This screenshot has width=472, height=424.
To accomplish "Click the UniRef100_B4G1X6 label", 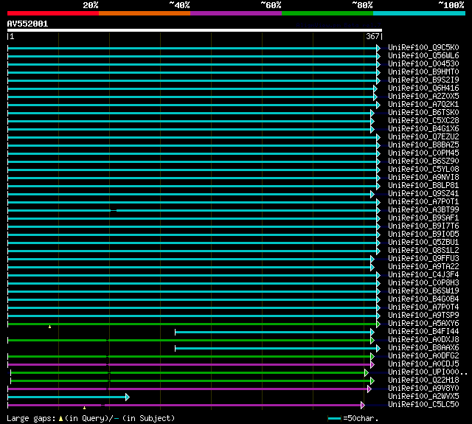I will [423, 129].
